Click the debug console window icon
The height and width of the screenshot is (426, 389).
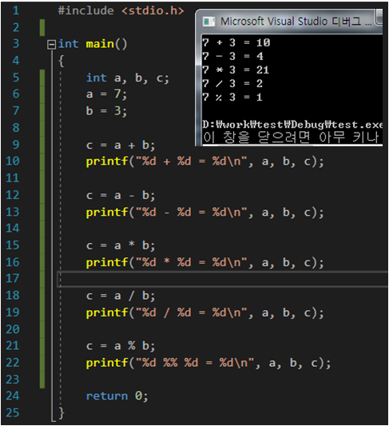pyautogui.click(x=208, y=22)
